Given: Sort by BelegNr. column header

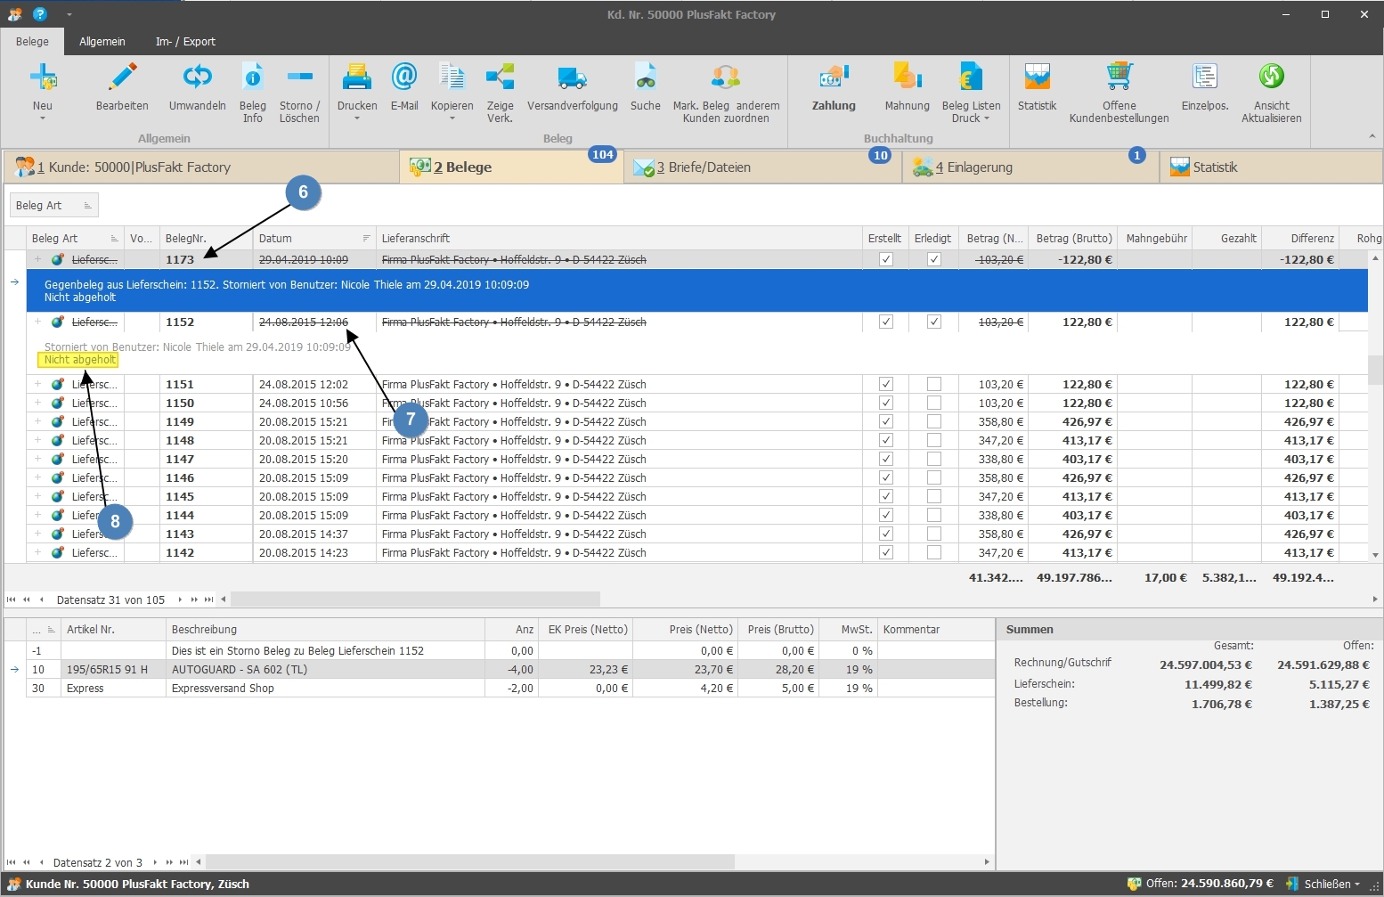Looking at the screenshot, I should [206, 239].
